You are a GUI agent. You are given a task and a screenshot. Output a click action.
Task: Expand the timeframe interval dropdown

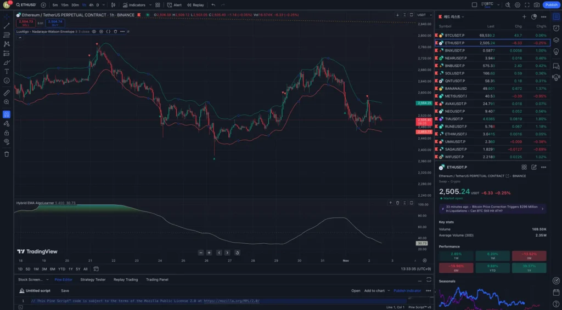104,5
